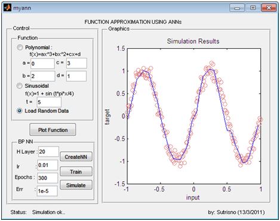
Task: Click the coefficient d input field
Action: [76, 76]
